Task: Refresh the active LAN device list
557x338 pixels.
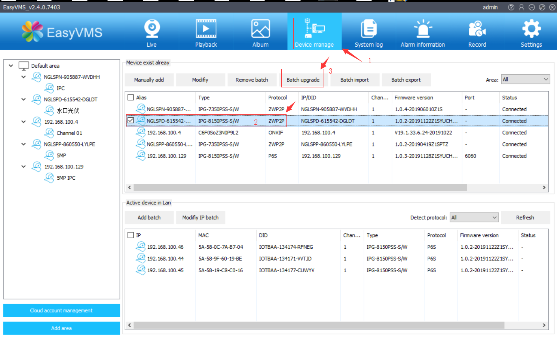Action: coord(525,217)
